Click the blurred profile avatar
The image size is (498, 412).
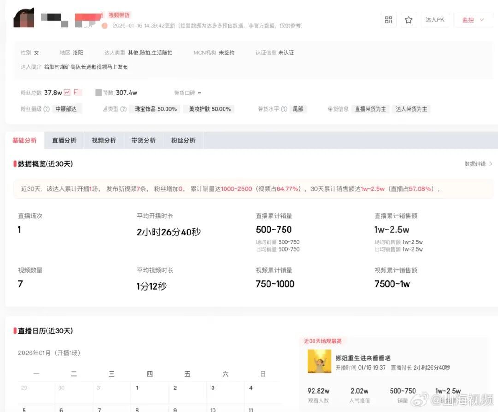tap(24, 18)
